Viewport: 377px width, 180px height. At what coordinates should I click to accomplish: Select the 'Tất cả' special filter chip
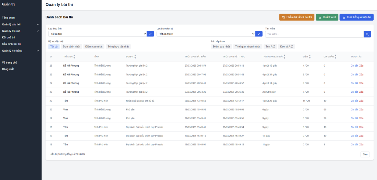click(x=54, y=47)
